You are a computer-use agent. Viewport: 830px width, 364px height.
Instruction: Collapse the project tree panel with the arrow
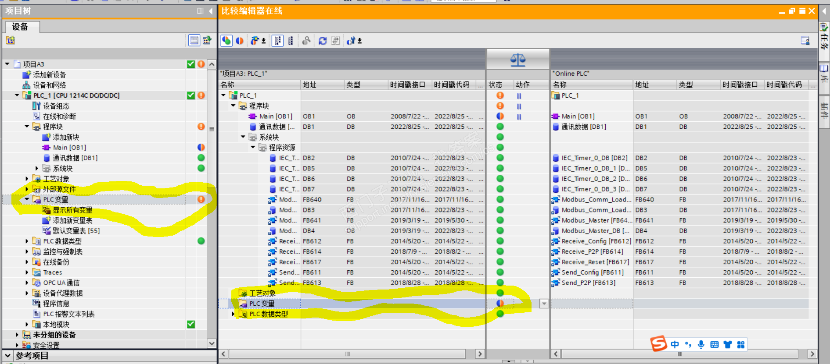click(x=211, y=11)
